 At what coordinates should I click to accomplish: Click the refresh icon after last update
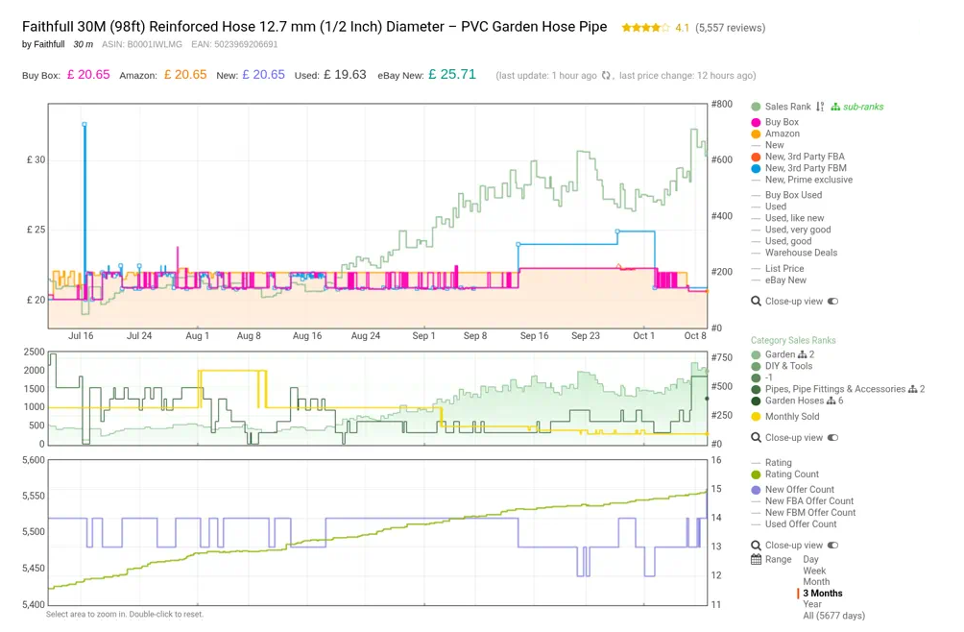[x=606, y=75]
